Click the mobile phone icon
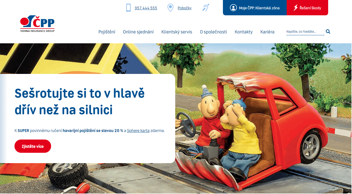 [128, 8]
